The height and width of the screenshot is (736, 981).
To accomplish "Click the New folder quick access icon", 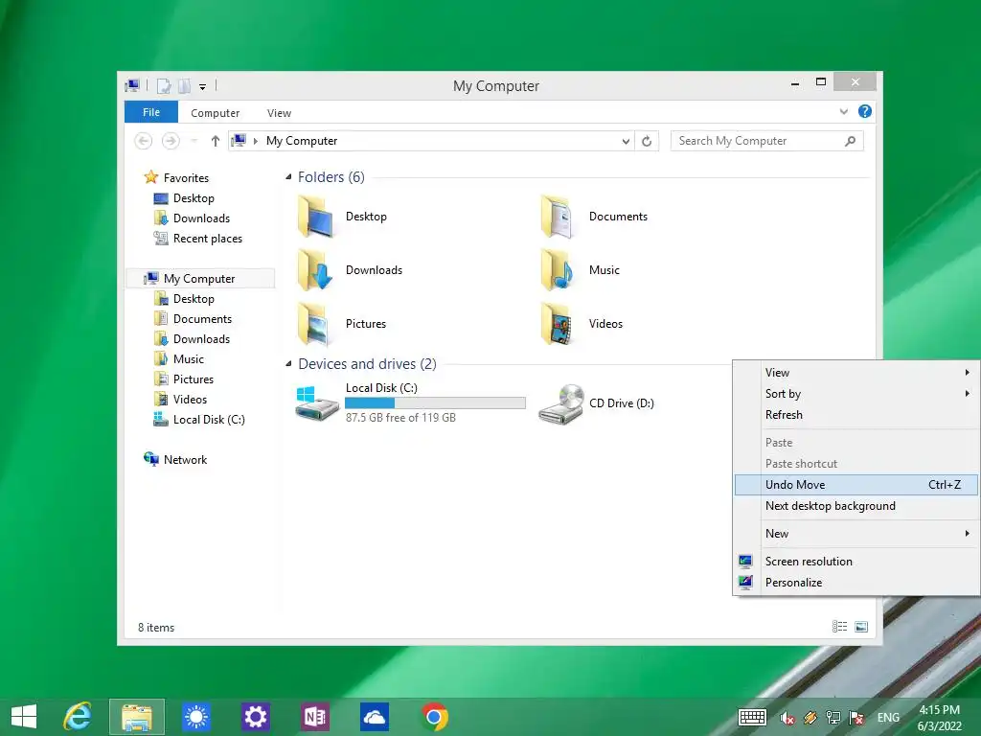I will coord(184,85).
